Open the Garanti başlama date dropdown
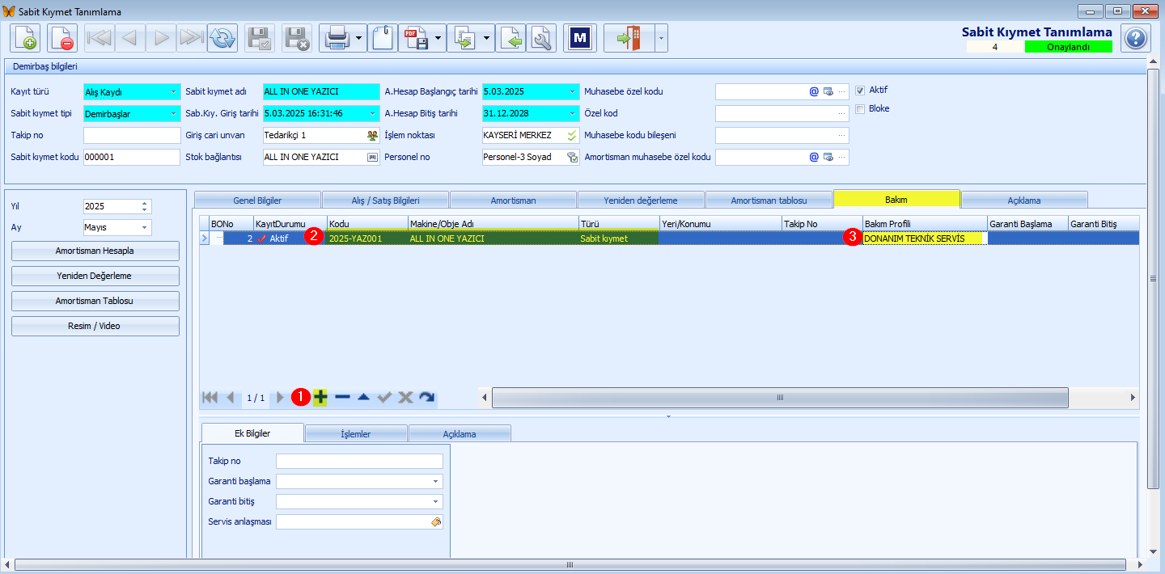This screenshot has height=574, width=1165. [x=436, y=481]
